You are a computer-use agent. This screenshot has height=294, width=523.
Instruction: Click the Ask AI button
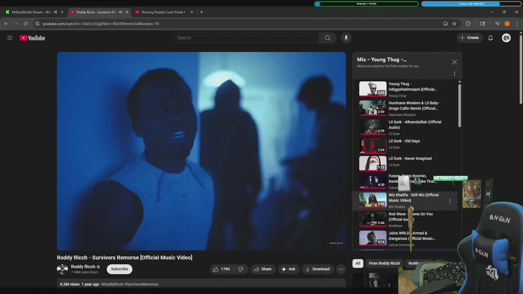click(288, 269)
